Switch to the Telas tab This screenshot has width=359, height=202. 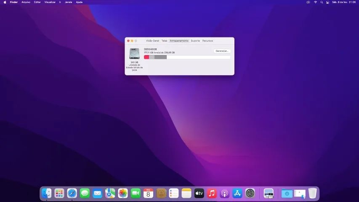coord(165,41)
